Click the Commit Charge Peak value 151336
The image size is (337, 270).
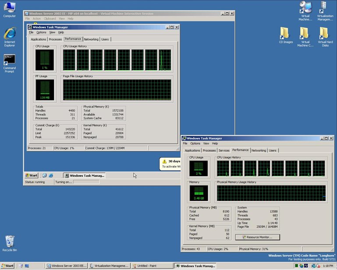[70, 137]
